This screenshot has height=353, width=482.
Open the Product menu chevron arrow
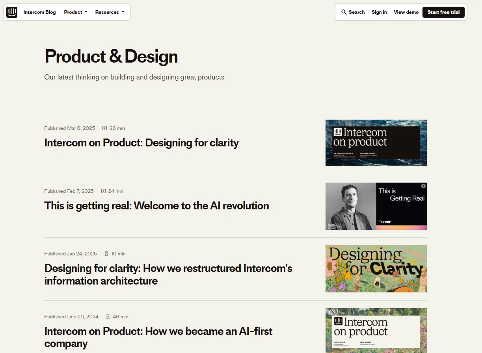click(85, 12)
